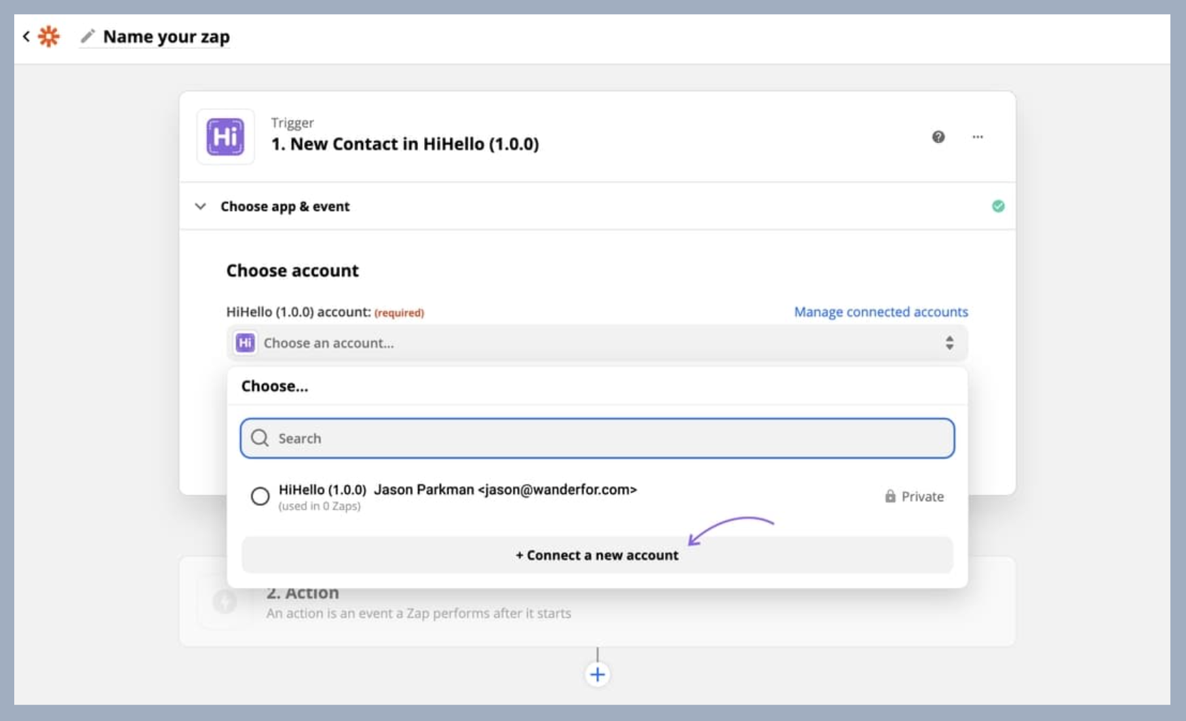Viewport: 1186px width, 721px height.
Task: Click the 'used in 0 Zaps' text
Action: coord(320,507)
